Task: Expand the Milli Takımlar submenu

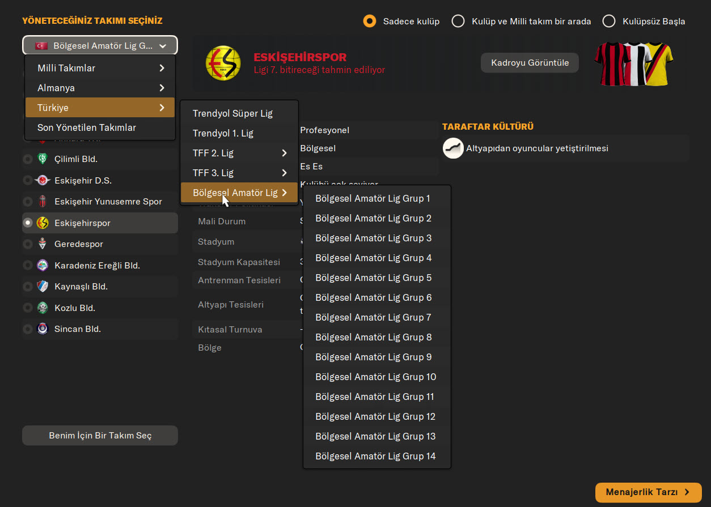Action: 100,68
